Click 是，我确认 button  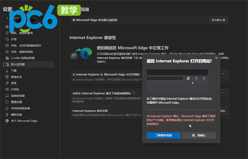coord(199,135)
